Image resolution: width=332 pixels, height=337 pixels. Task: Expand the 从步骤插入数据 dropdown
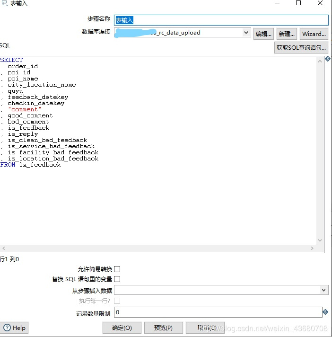click(x=323, y=290)
